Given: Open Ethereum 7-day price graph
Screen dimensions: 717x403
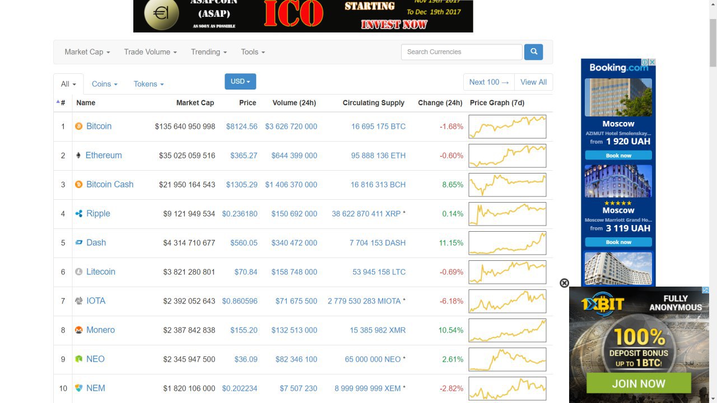Looking at the screenshot, I should tap(507, 156).
